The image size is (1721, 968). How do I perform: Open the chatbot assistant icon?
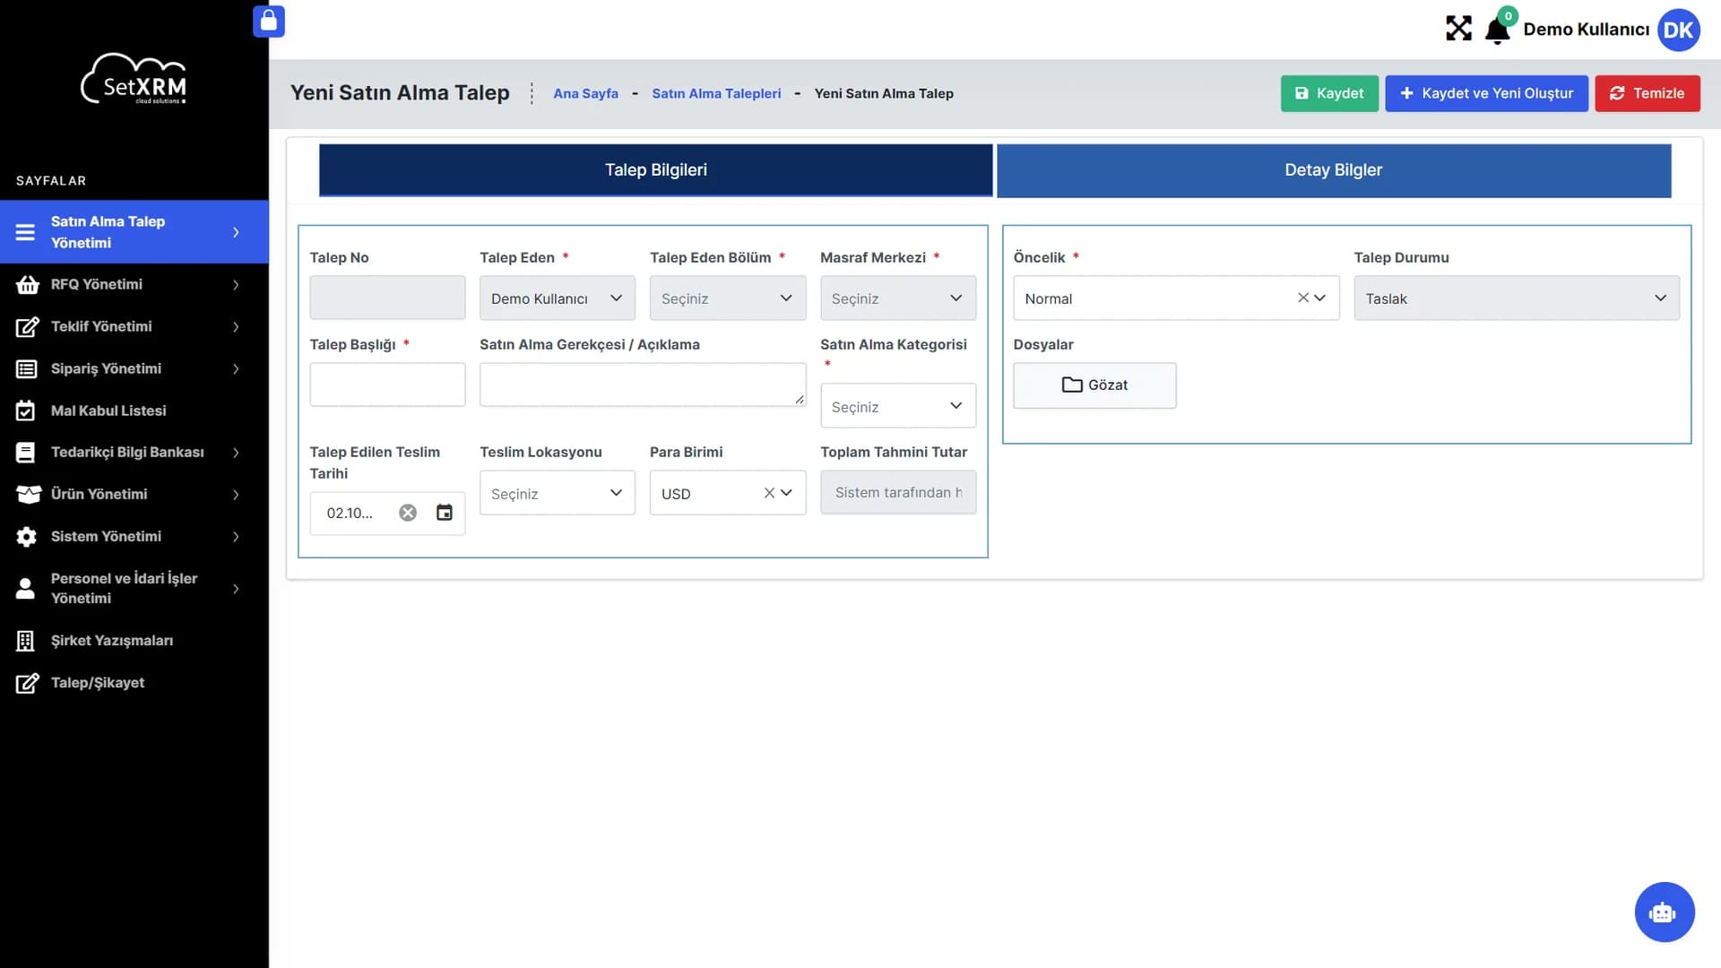(1664, 912)
